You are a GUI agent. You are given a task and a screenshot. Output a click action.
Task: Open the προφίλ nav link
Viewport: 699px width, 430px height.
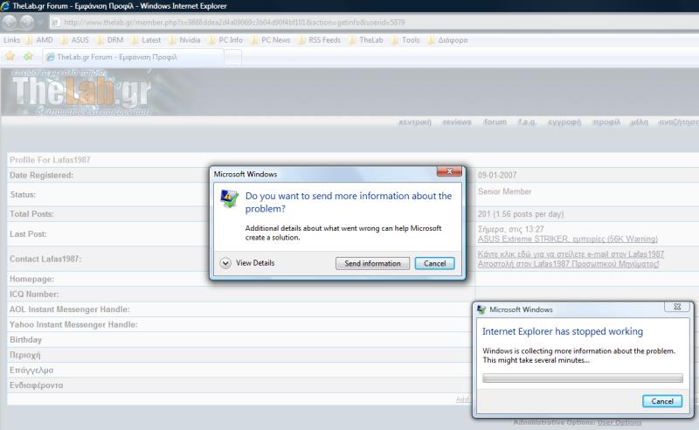[x=606, y=122]
